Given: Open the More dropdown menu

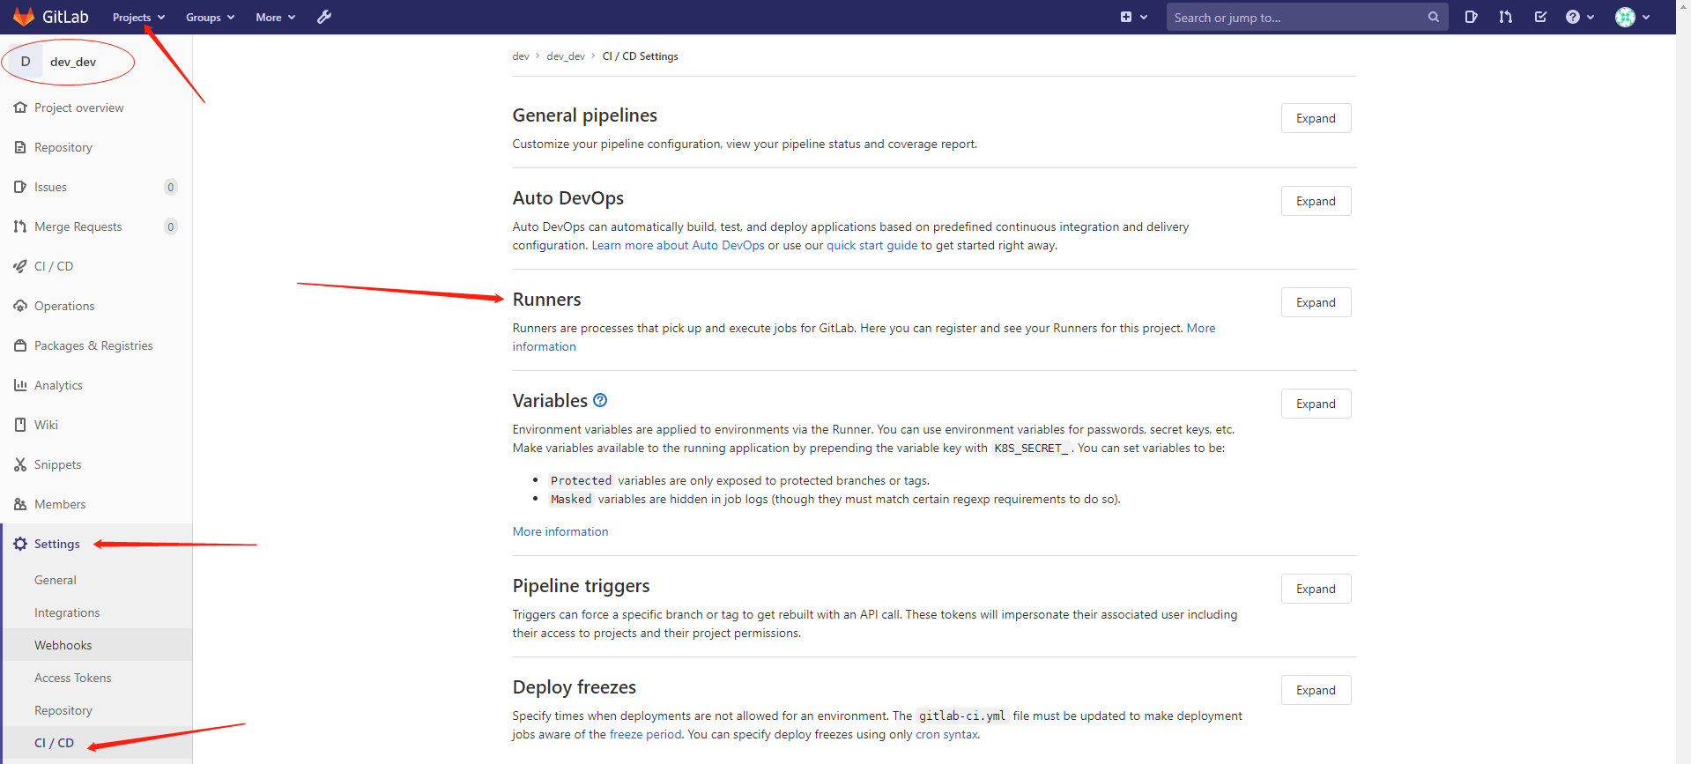Looking at the screenshot, I should [275, 17].
